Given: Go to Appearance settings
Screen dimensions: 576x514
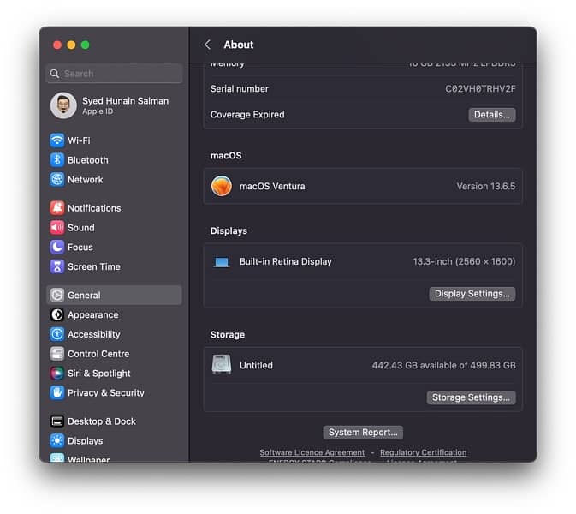Looking at the screenshot, I should tap(92, 315).
